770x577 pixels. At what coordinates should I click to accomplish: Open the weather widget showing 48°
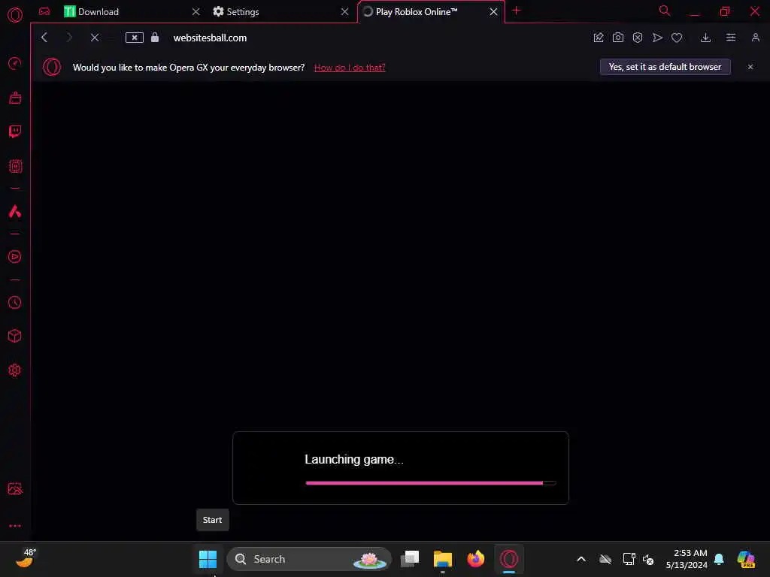(x=26, y=558)
